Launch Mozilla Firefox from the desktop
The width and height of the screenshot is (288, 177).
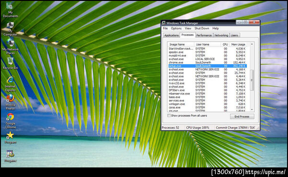pyautogui.click(x=10, y=102)
